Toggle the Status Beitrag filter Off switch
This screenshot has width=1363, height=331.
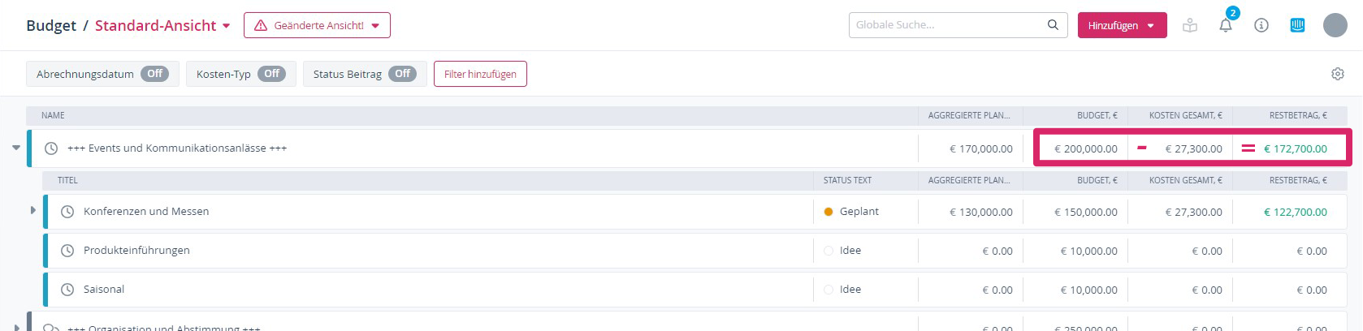coord(402,74)
